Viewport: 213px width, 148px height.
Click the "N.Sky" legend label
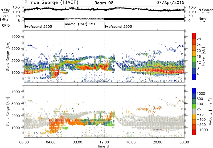5,10
